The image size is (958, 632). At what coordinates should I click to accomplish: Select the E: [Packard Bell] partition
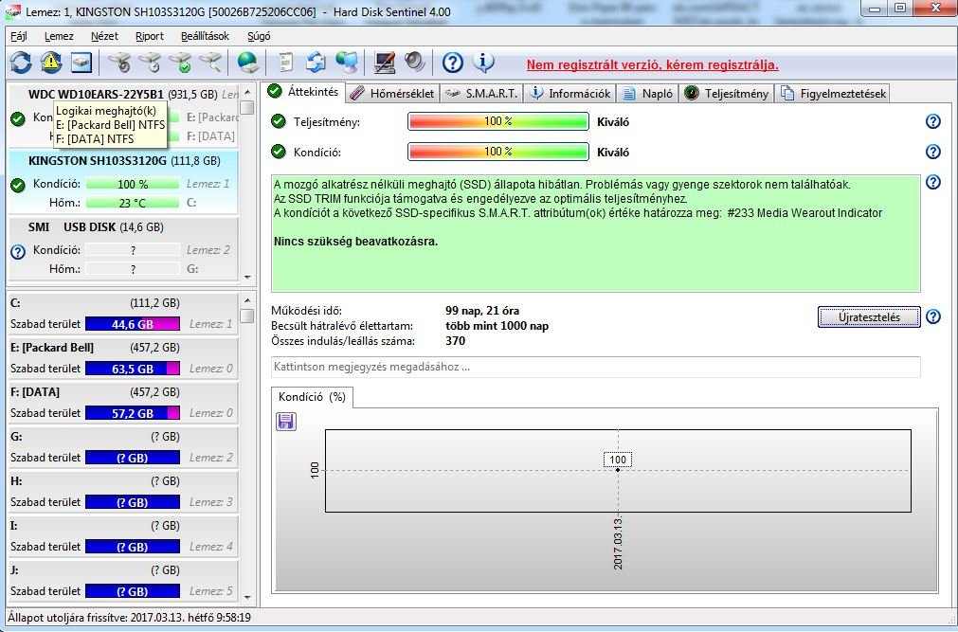click(123, 358)
